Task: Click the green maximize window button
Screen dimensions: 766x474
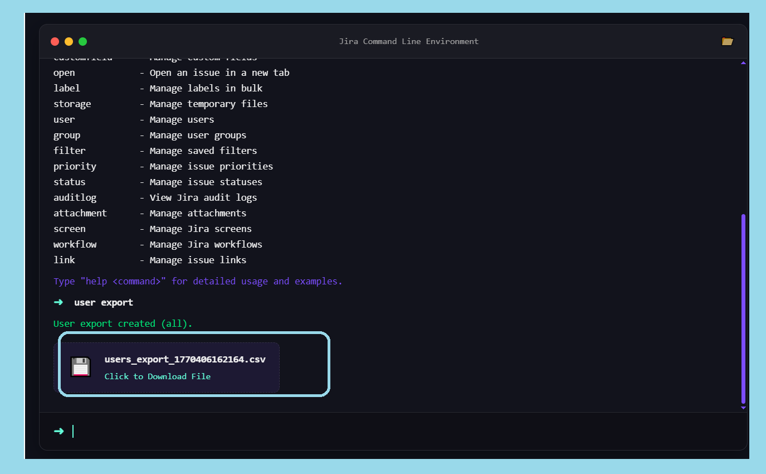Action: (x=82, y=41)
